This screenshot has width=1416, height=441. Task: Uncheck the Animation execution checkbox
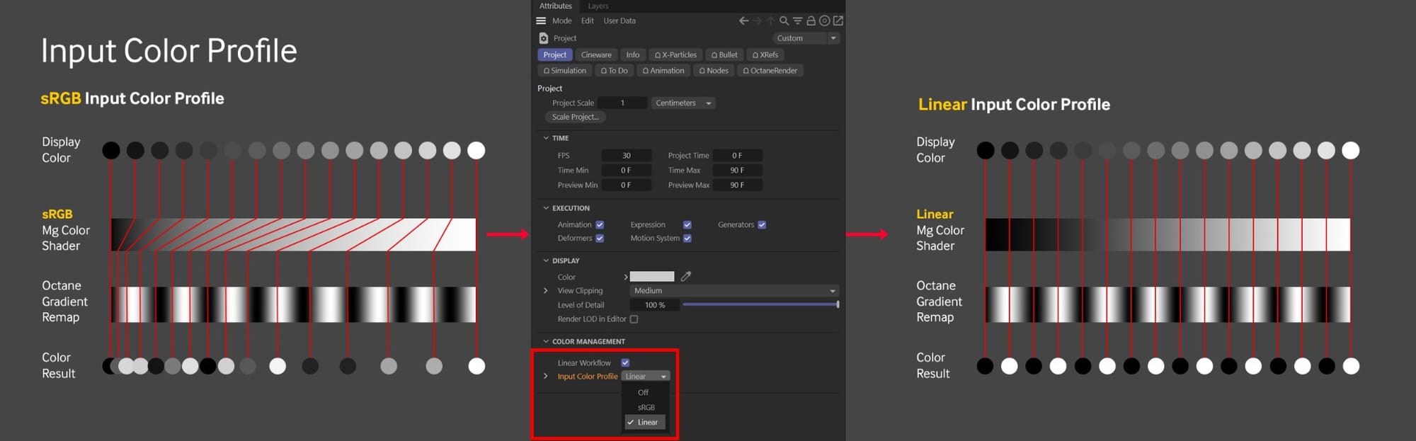tap(600, 224)
